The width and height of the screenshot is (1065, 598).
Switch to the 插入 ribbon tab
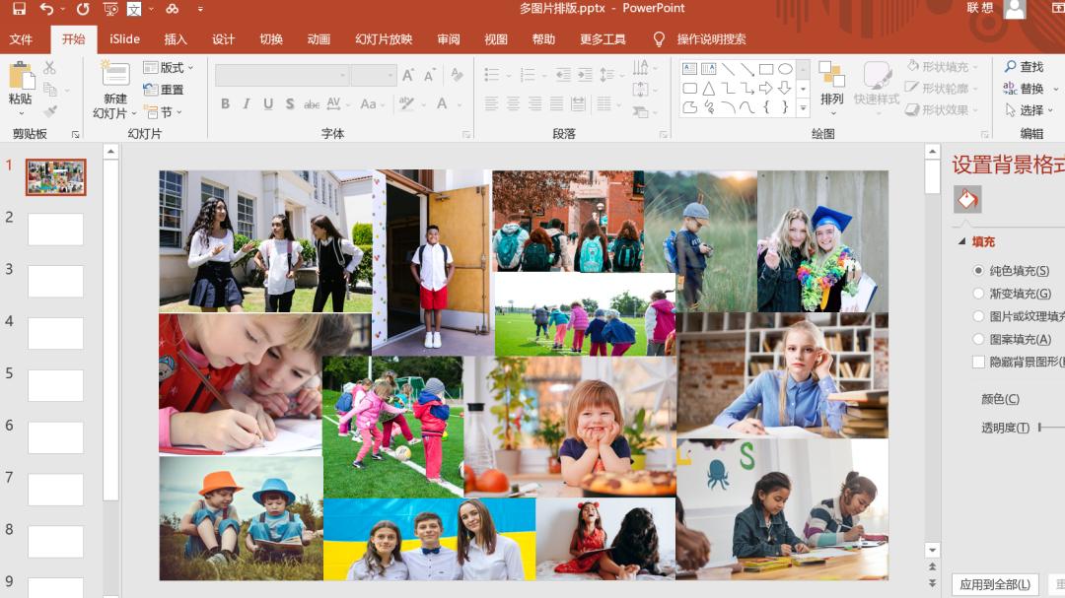point(176,39)
